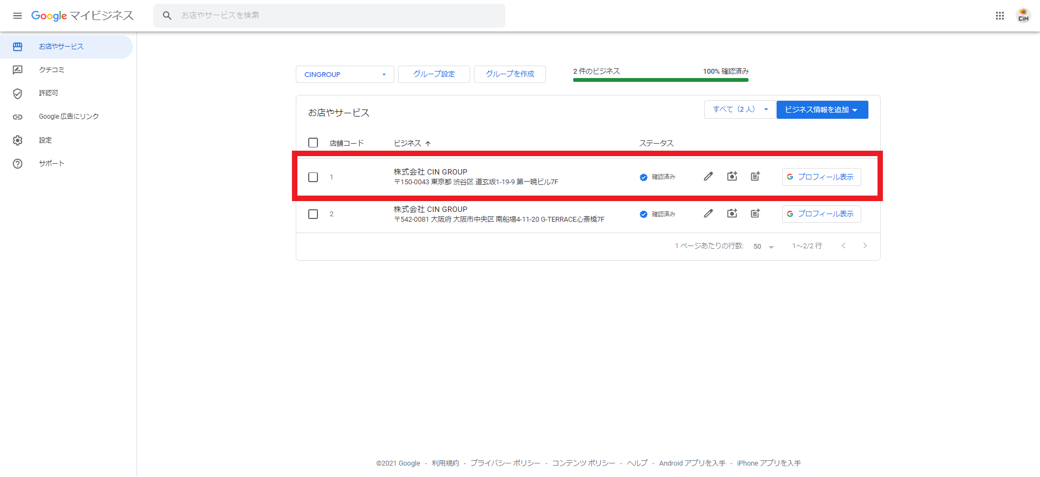Screen dimensions: 1040x477
Task: Show profile for the 渋谷区 business
Action: click(x=821, y=177)
